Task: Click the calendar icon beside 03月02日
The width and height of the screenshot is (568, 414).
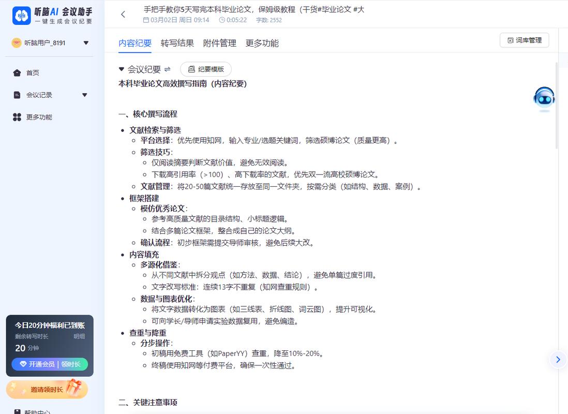Action: pos(145,20)
